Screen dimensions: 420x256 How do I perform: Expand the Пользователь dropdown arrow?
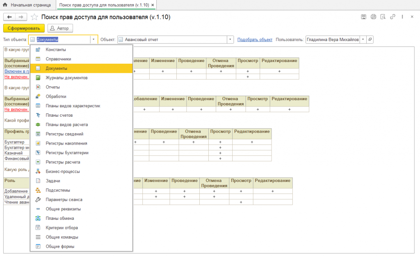click(x=363, y=39)
